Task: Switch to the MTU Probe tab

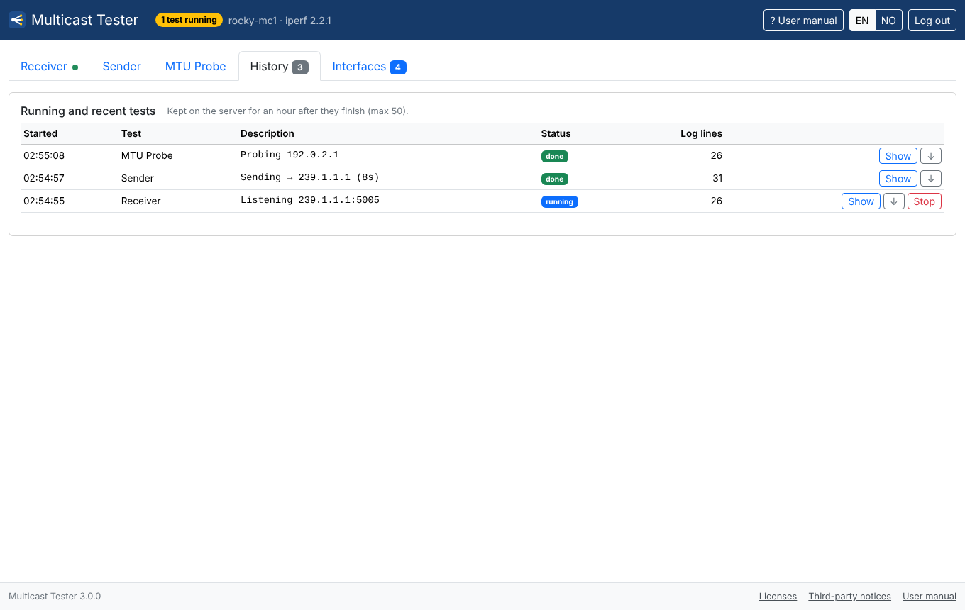Action: pos(196,66)
